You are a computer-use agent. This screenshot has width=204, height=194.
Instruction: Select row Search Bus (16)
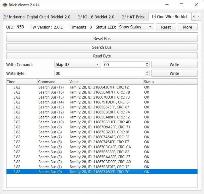click(102, 92)
